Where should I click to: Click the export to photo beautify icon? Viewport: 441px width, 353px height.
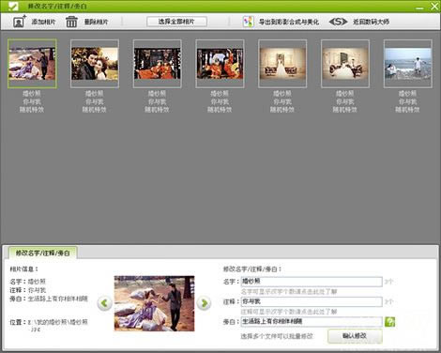point(248,22)
